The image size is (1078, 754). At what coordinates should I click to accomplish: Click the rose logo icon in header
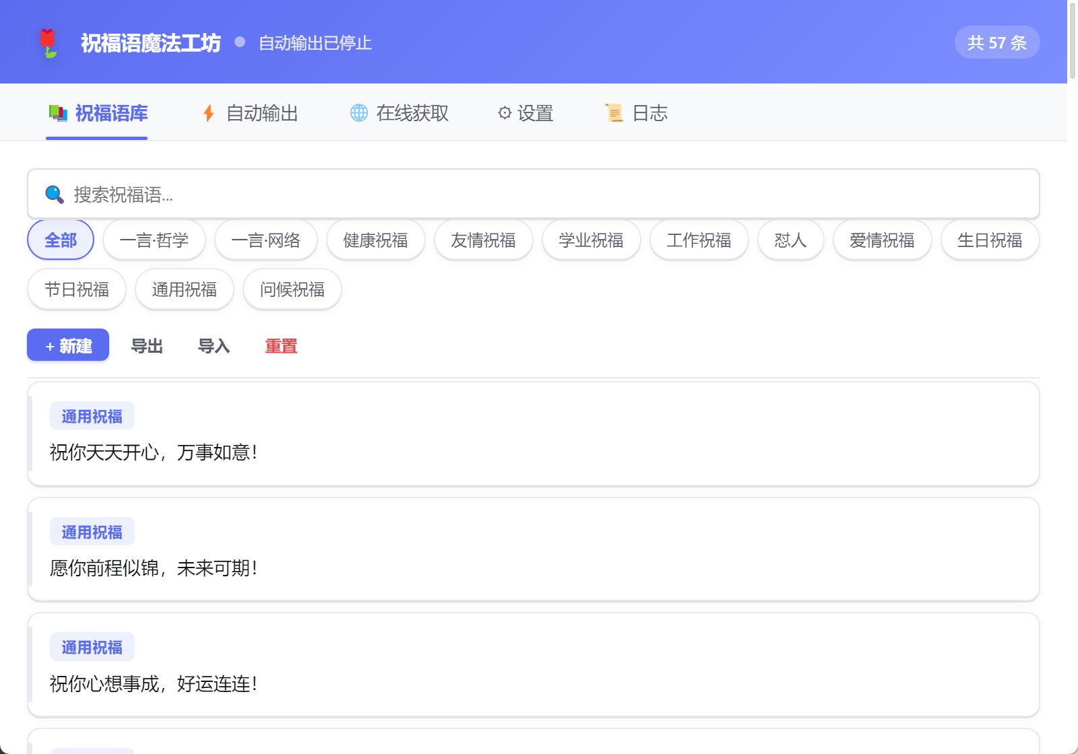(48, 42)
